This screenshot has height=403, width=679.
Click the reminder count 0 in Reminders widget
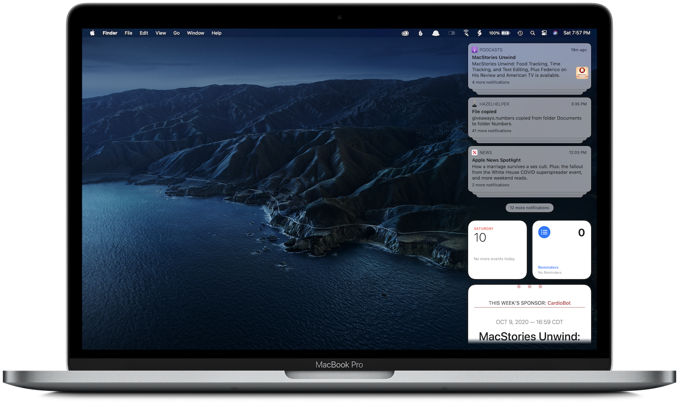coord(582,233)
